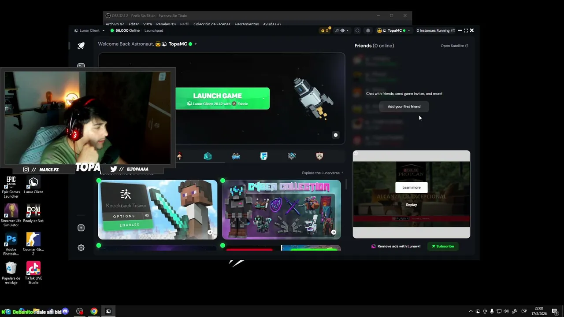The image size is (564, 317).
Task: Select the red-helmet warrior server icon
Action: click(179, 156)
